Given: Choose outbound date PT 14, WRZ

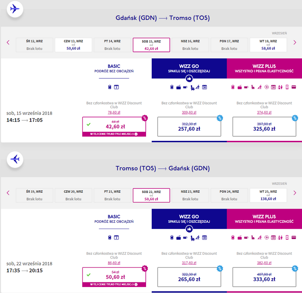Looking at the screenshot, I should (112, 45).
